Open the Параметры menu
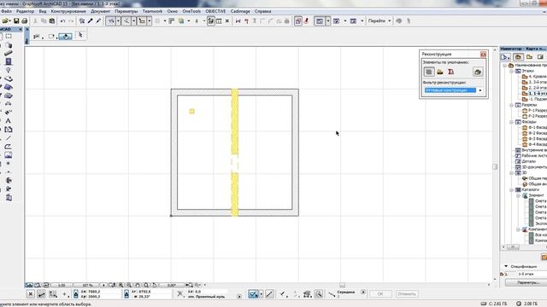 tap(126, 11)
